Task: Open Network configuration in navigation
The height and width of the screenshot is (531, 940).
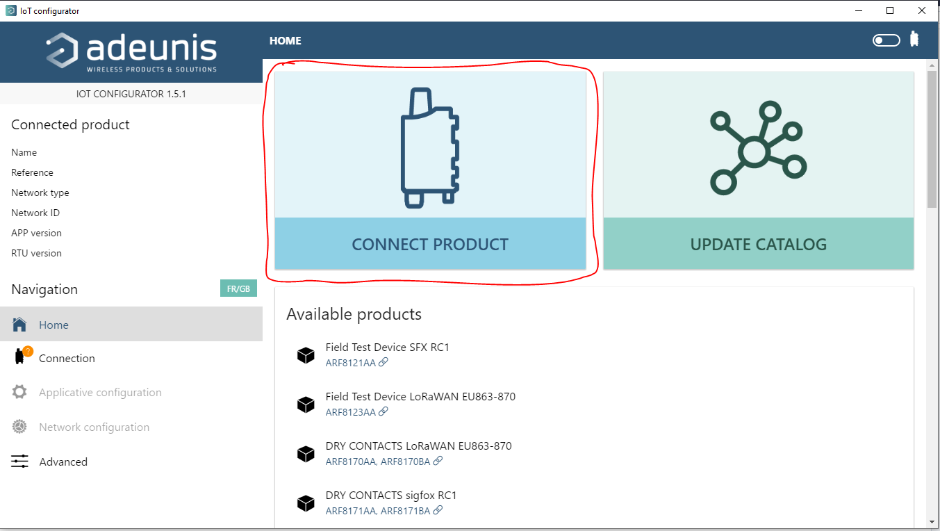Action: [x=131, y=427]
